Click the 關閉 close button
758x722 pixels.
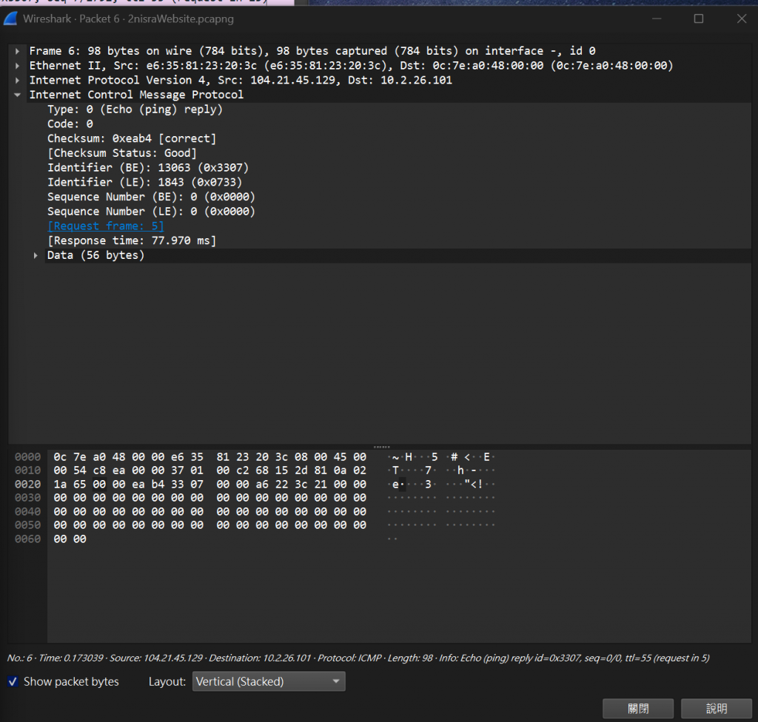coord(637,709)
